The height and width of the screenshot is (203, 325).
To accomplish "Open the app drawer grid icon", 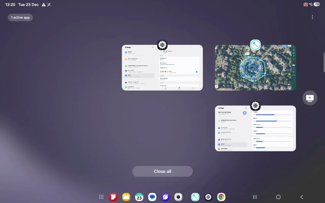I will [101, 197].
